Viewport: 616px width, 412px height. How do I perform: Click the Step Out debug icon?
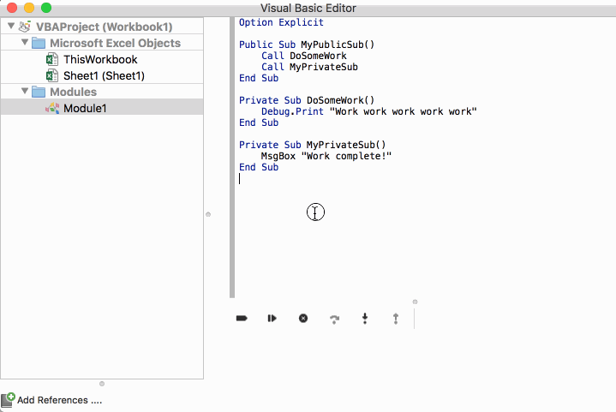(396, 319)
